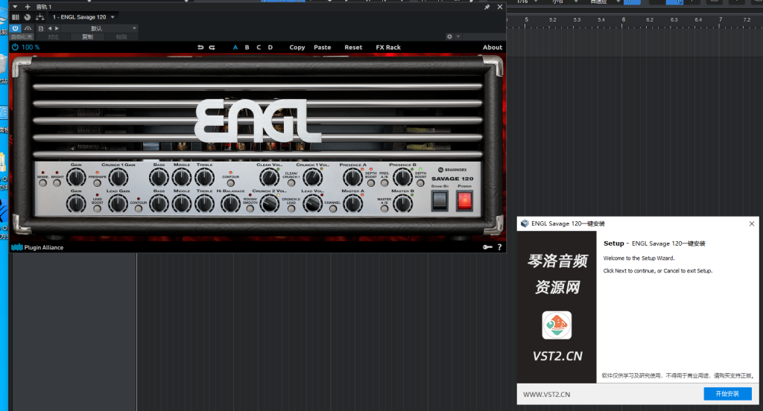Pin the plugin window

pos(487,7)
